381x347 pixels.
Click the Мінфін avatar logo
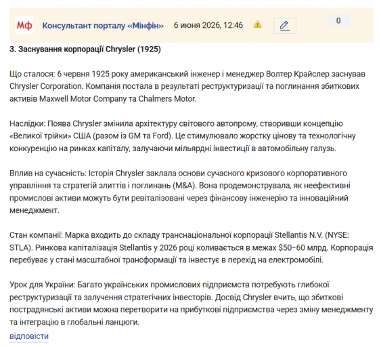tap(24, 25)
